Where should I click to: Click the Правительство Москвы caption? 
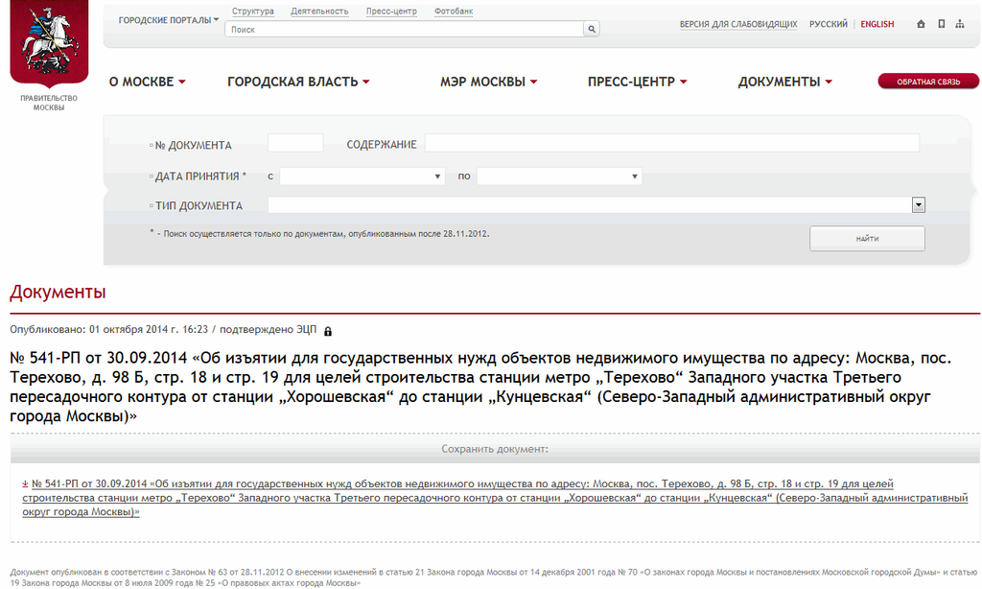point(49,103)
